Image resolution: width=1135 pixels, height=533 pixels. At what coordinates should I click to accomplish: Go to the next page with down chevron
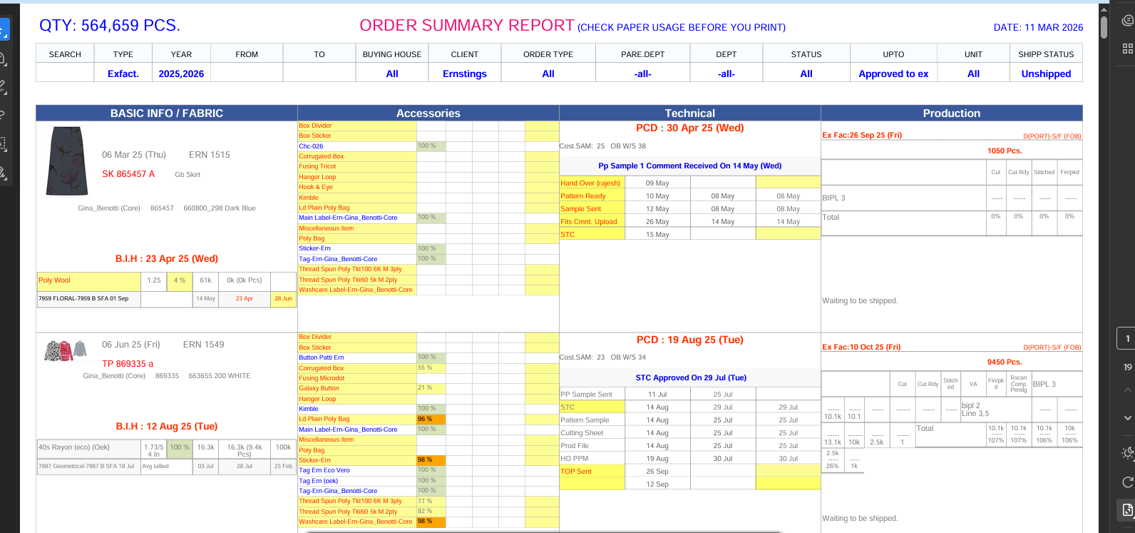(1127, 417)
